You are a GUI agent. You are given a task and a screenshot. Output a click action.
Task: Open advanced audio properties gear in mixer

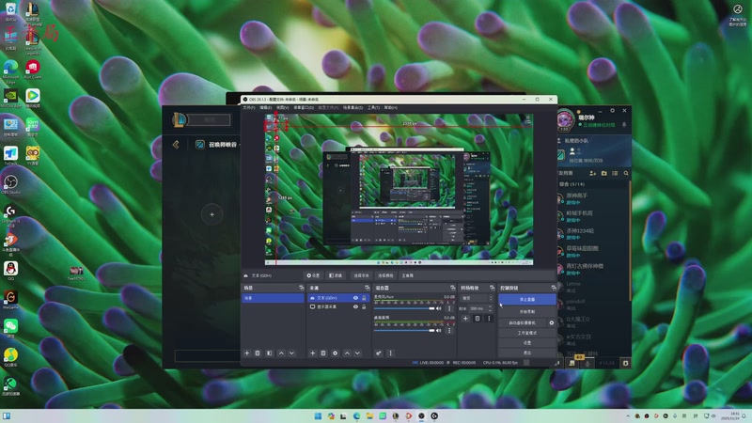point(379,352)
